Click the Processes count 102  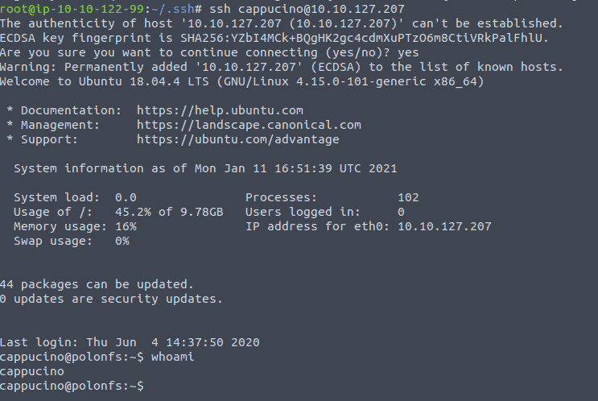tap(408, 197)
